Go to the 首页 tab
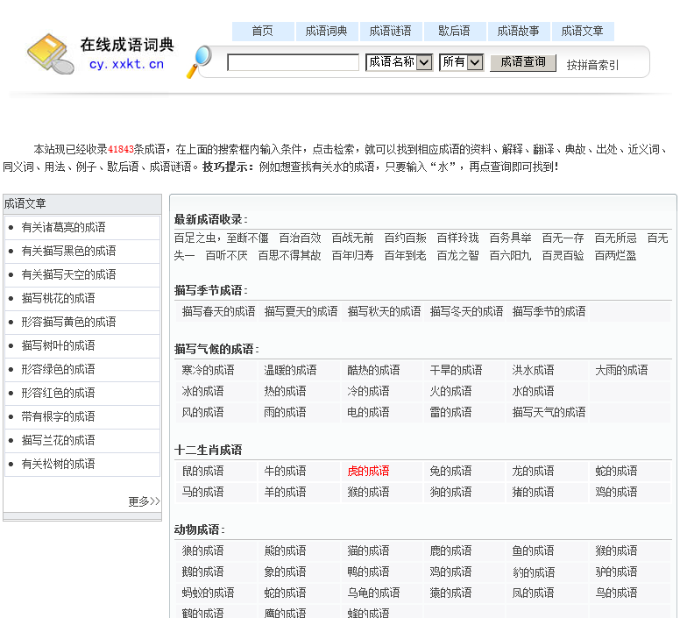 (262, 32)
